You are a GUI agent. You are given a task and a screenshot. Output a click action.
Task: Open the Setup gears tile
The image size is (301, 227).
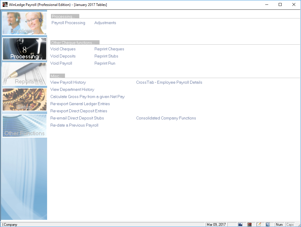pyautogui.click(x=24, y=100)
